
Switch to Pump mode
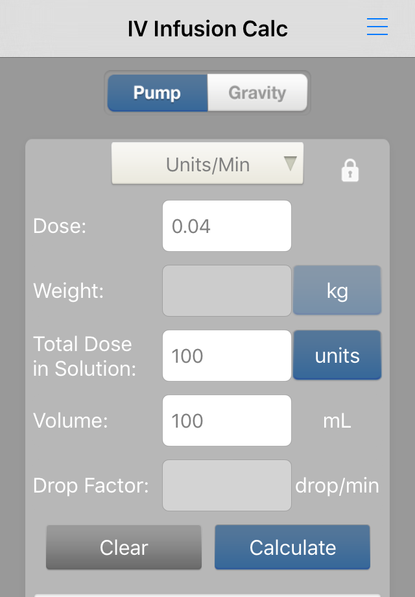point(158,93)
